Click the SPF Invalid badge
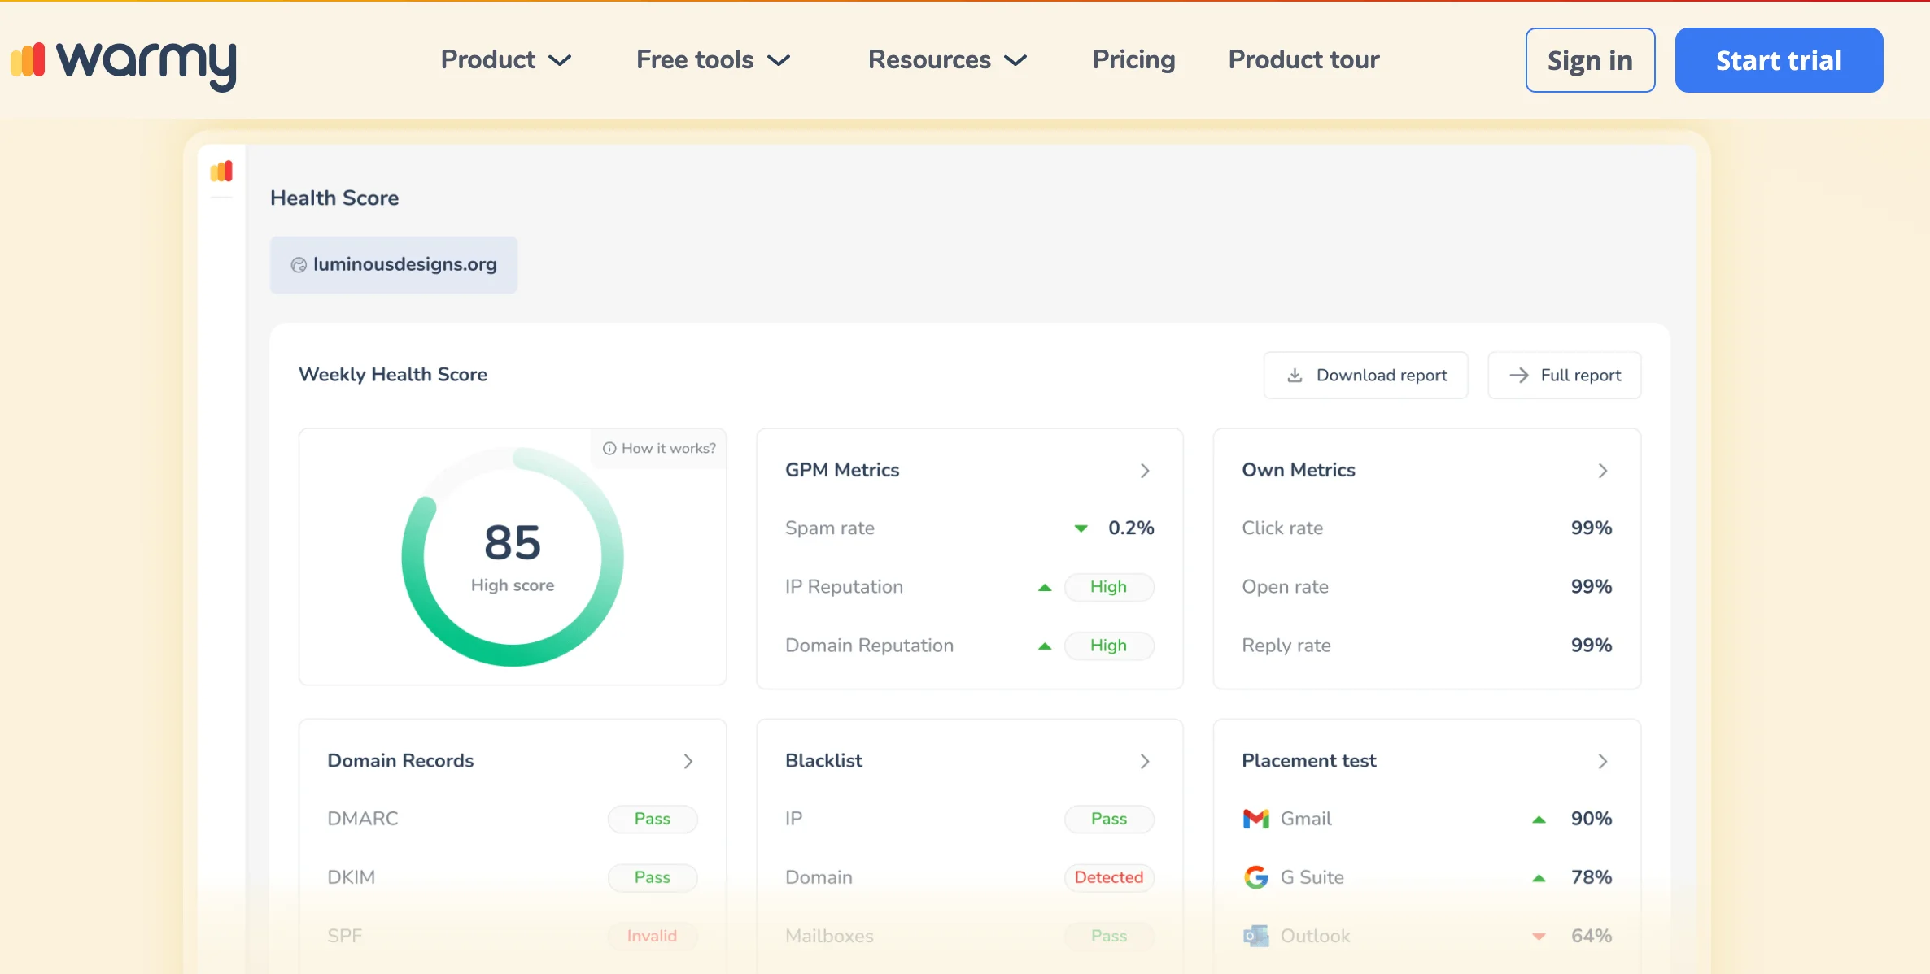The height and width of the screenshot is (974, 1930). [653, 936]
